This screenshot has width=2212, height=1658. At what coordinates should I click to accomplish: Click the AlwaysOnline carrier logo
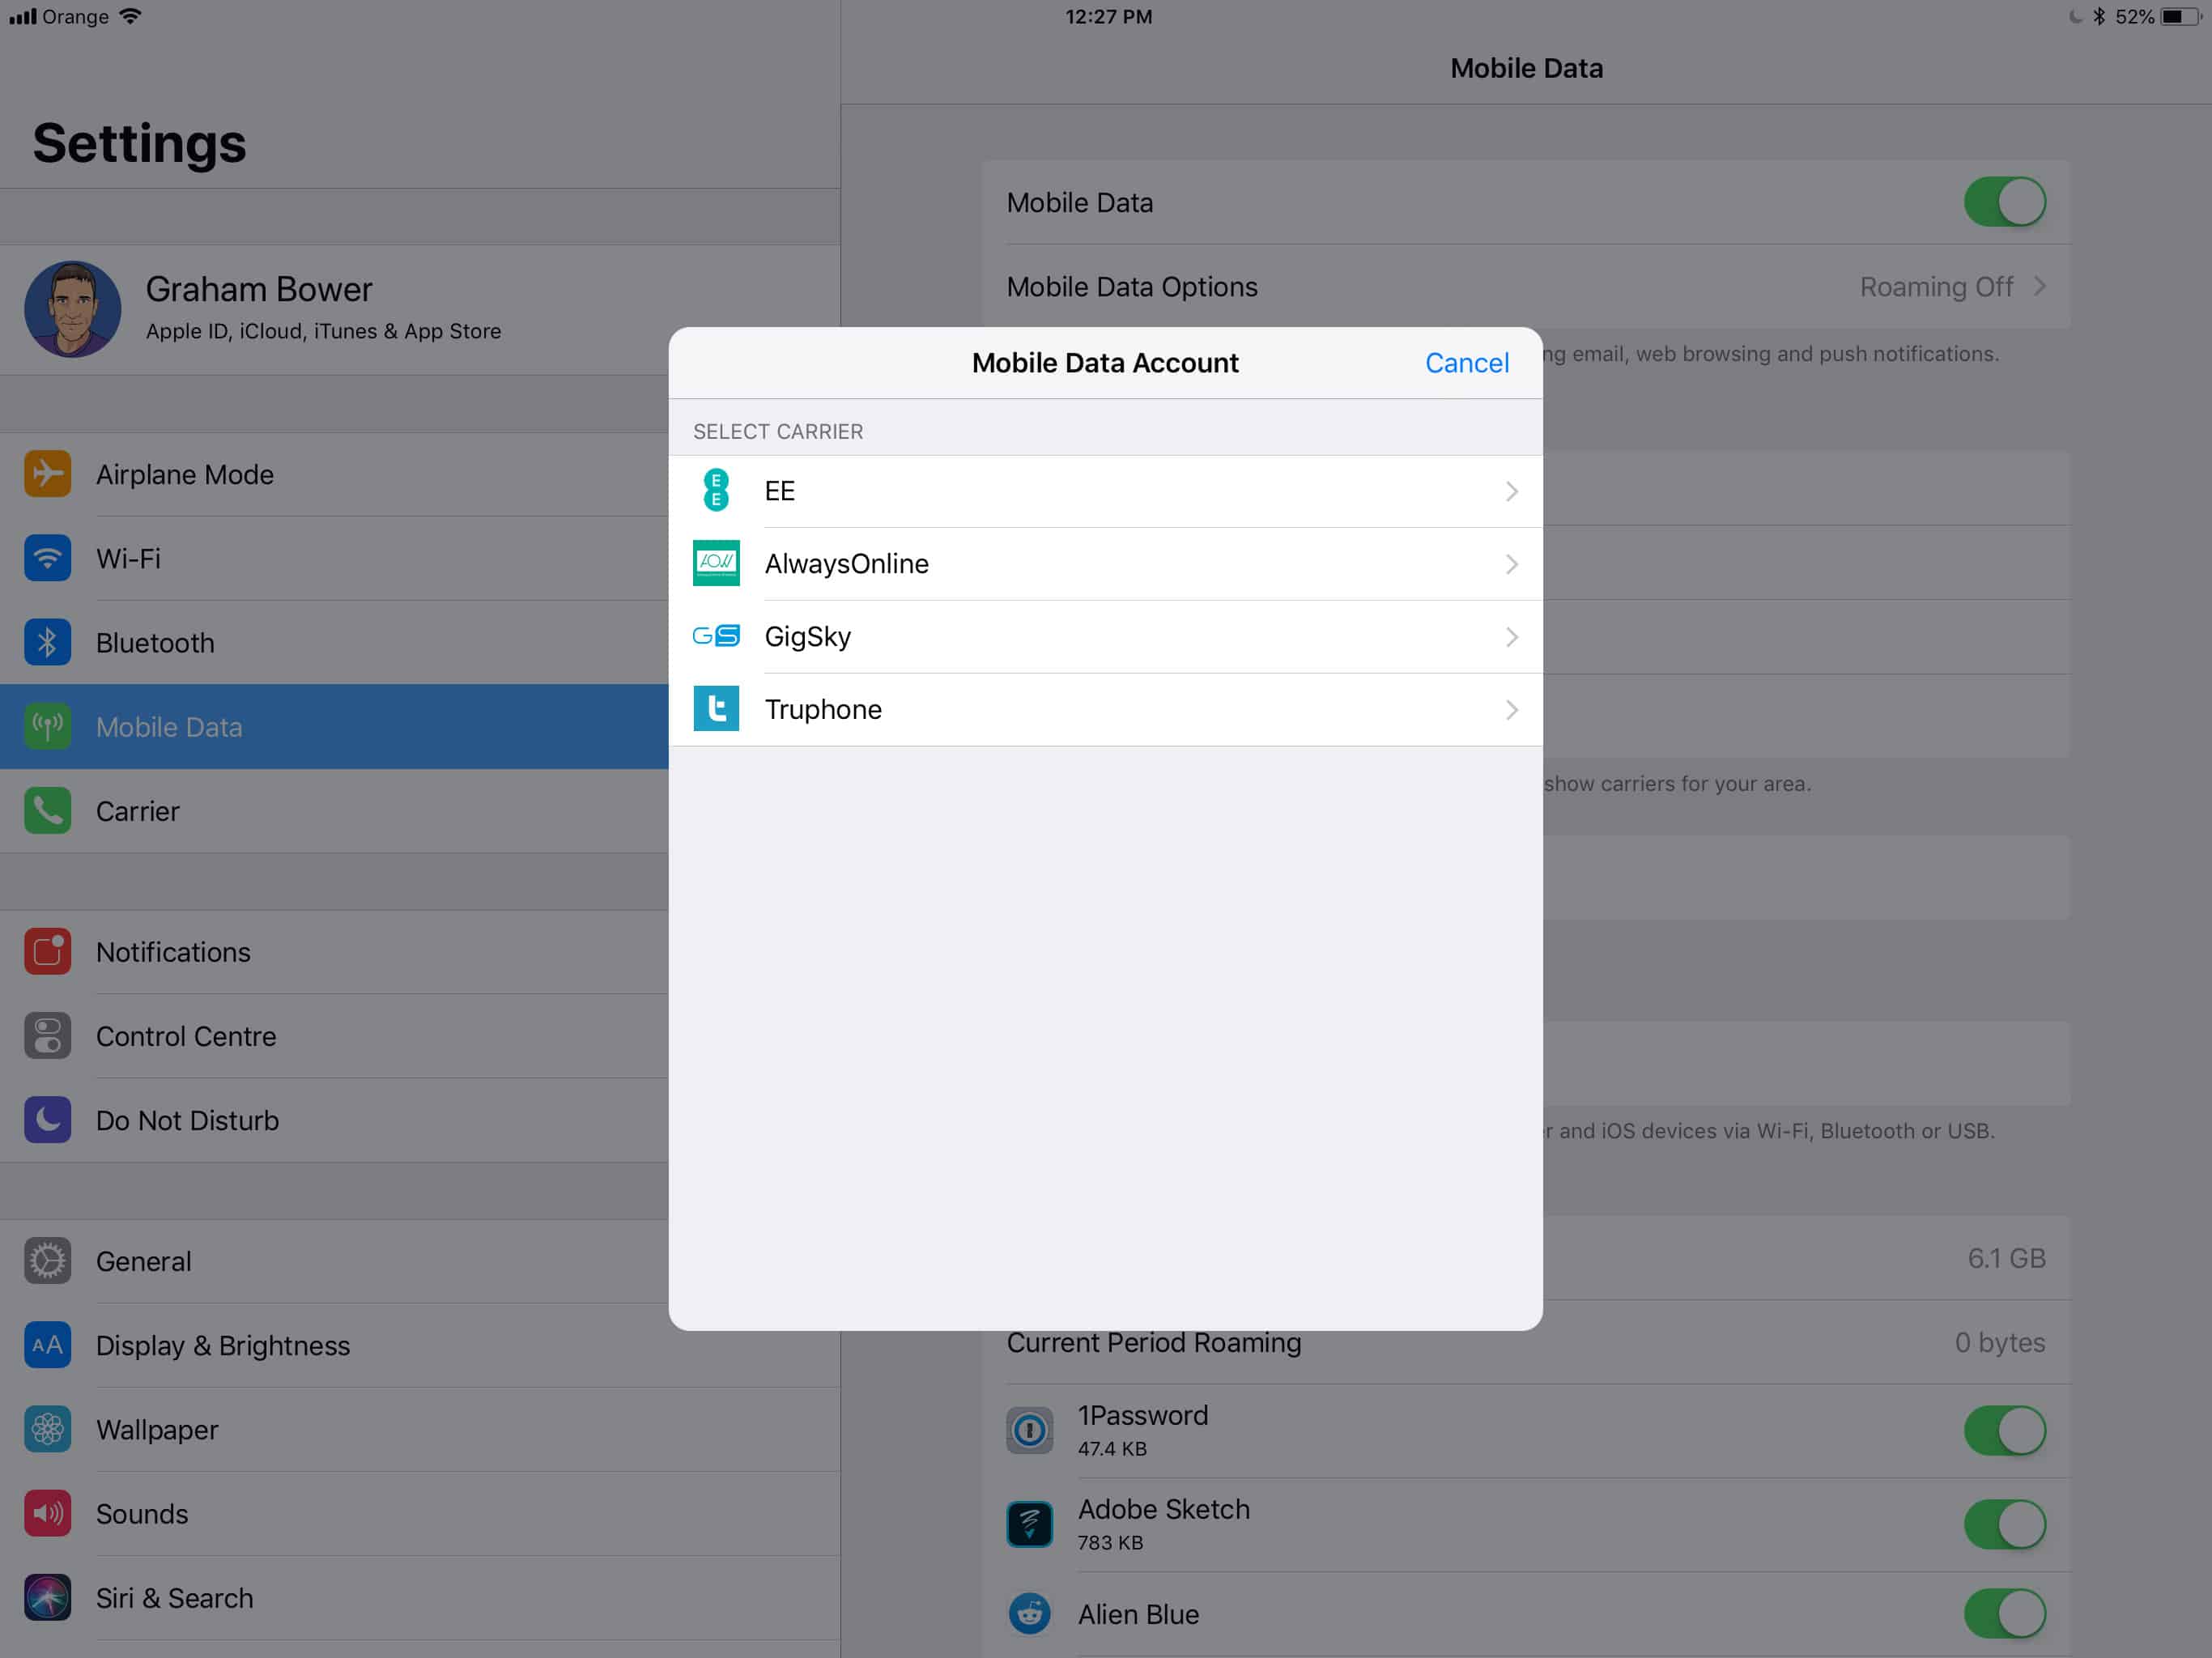point(716,563)
